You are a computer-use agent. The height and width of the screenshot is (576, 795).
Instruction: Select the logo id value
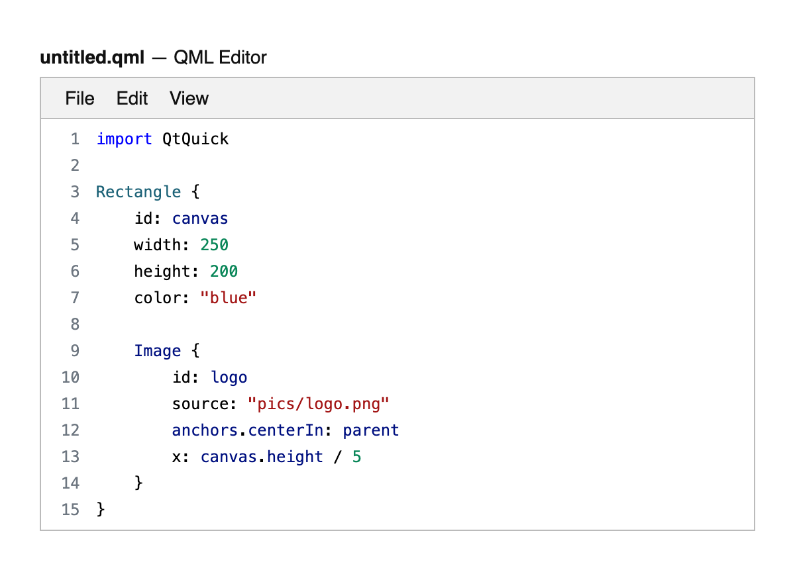click(x=229, y=377)
